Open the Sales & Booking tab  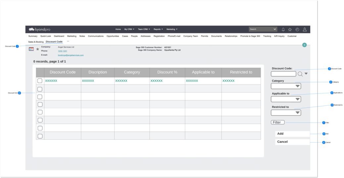click(36, 42)
